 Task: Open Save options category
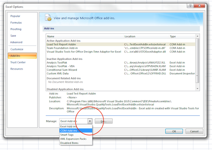pos(13,36)
